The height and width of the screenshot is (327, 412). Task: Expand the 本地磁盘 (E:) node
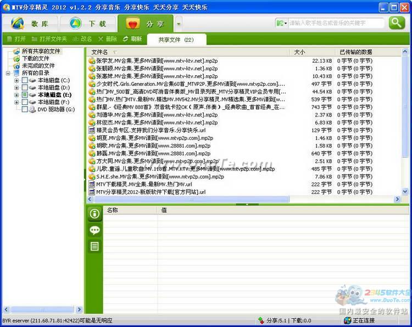coord(16,95)
